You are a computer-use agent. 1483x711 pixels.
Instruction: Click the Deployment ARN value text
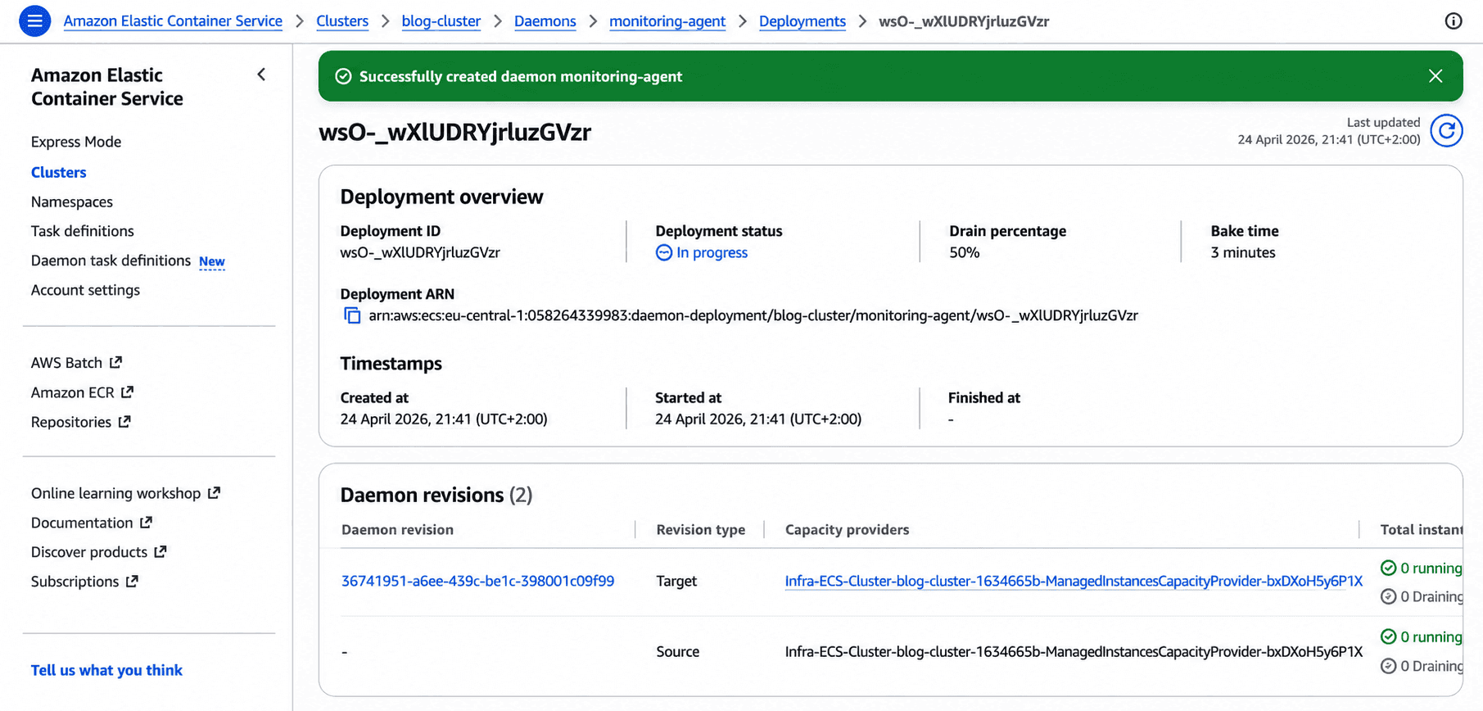click(x=753, y=315)
